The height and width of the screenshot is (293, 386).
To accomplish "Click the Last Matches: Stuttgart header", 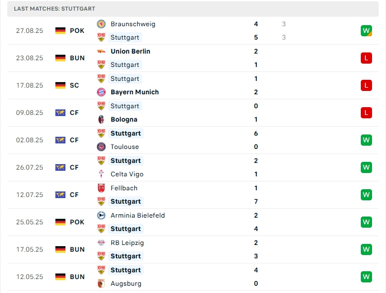I will pos(55,9).
